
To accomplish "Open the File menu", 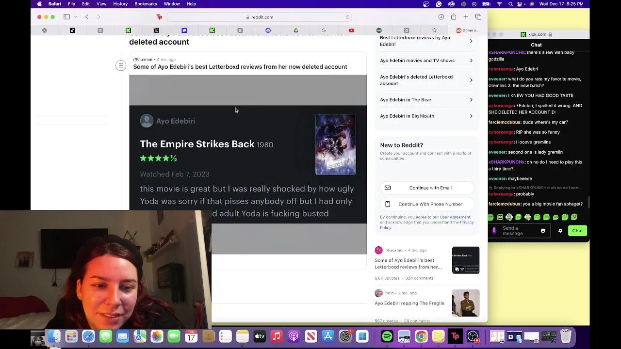I will (71, 4).
